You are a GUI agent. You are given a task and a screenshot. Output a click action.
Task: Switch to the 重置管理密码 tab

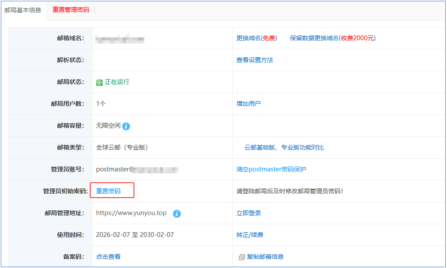tap(71, 10)
